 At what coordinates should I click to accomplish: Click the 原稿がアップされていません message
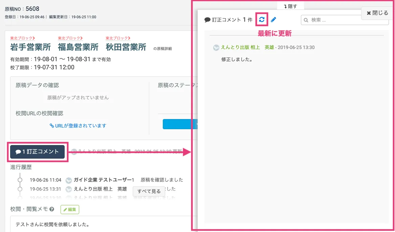point(78,98)
